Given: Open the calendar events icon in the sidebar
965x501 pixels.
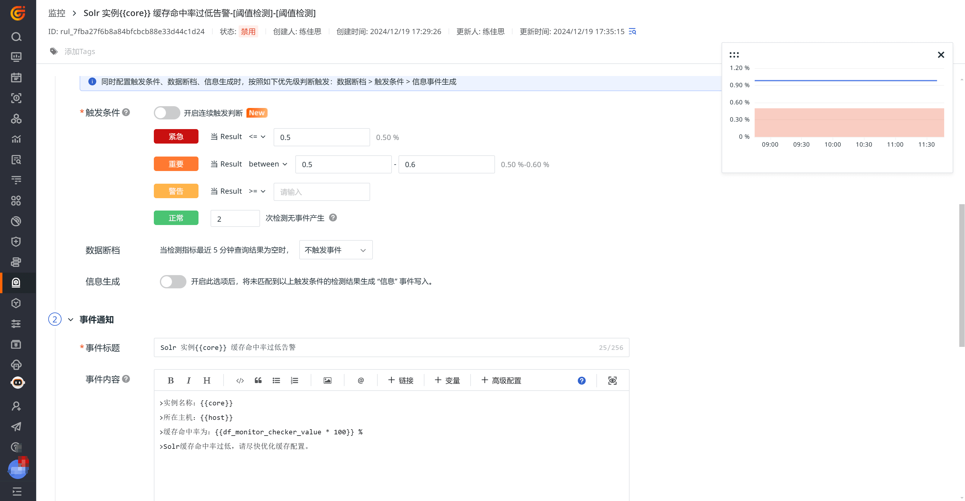Looking at the screenshot, I should (16, 78).
